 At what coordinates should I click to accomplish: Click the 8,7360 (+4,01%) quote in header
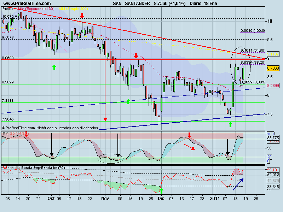tap(170, 3)
